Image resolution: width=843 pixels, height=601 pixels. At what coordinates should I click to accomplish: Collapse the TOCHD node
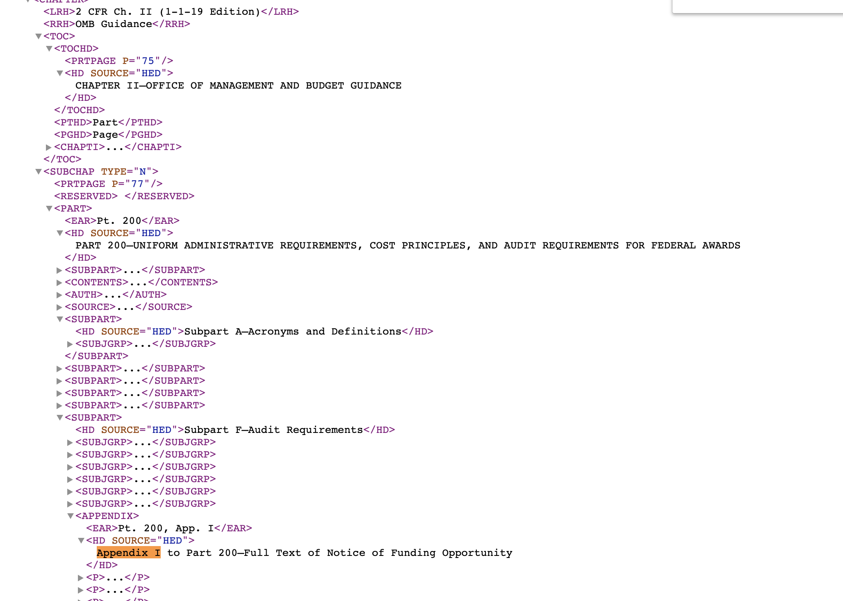[49, 49]
